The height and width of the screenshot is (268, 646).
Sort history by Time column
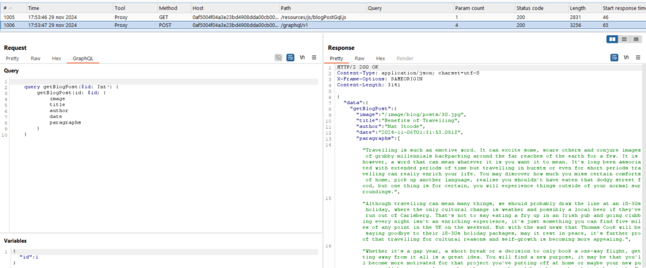[69, 8]
